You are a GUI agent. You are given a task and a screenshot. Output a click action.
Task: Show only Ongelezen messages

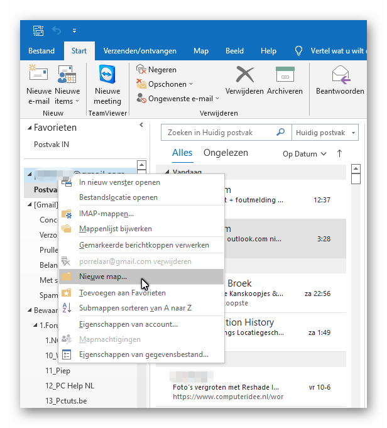[x=226, y=153]
